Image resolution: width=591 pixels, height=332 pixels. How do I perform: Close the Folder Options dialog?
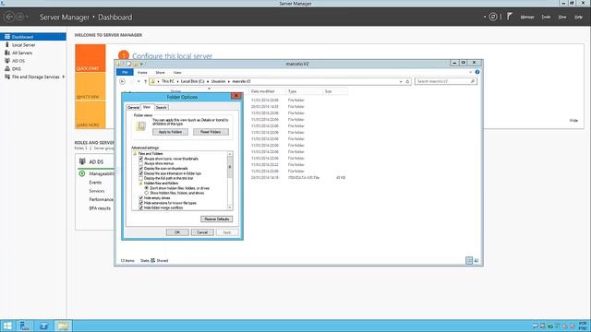tap(235, 96)
